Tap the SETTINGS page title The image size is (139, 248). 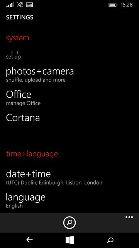[x=20, y=17]
